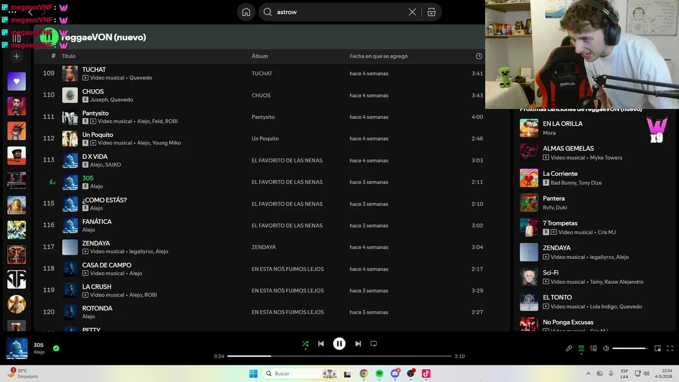This screenshot has height=382, width=679.
Task: Click the playing equalizer icon on 305 row
Action: pyautogui.click(x=52, y=182)
